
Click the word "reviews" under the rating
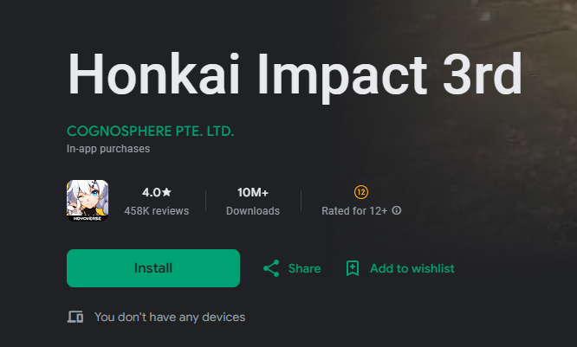coord(170,211)
